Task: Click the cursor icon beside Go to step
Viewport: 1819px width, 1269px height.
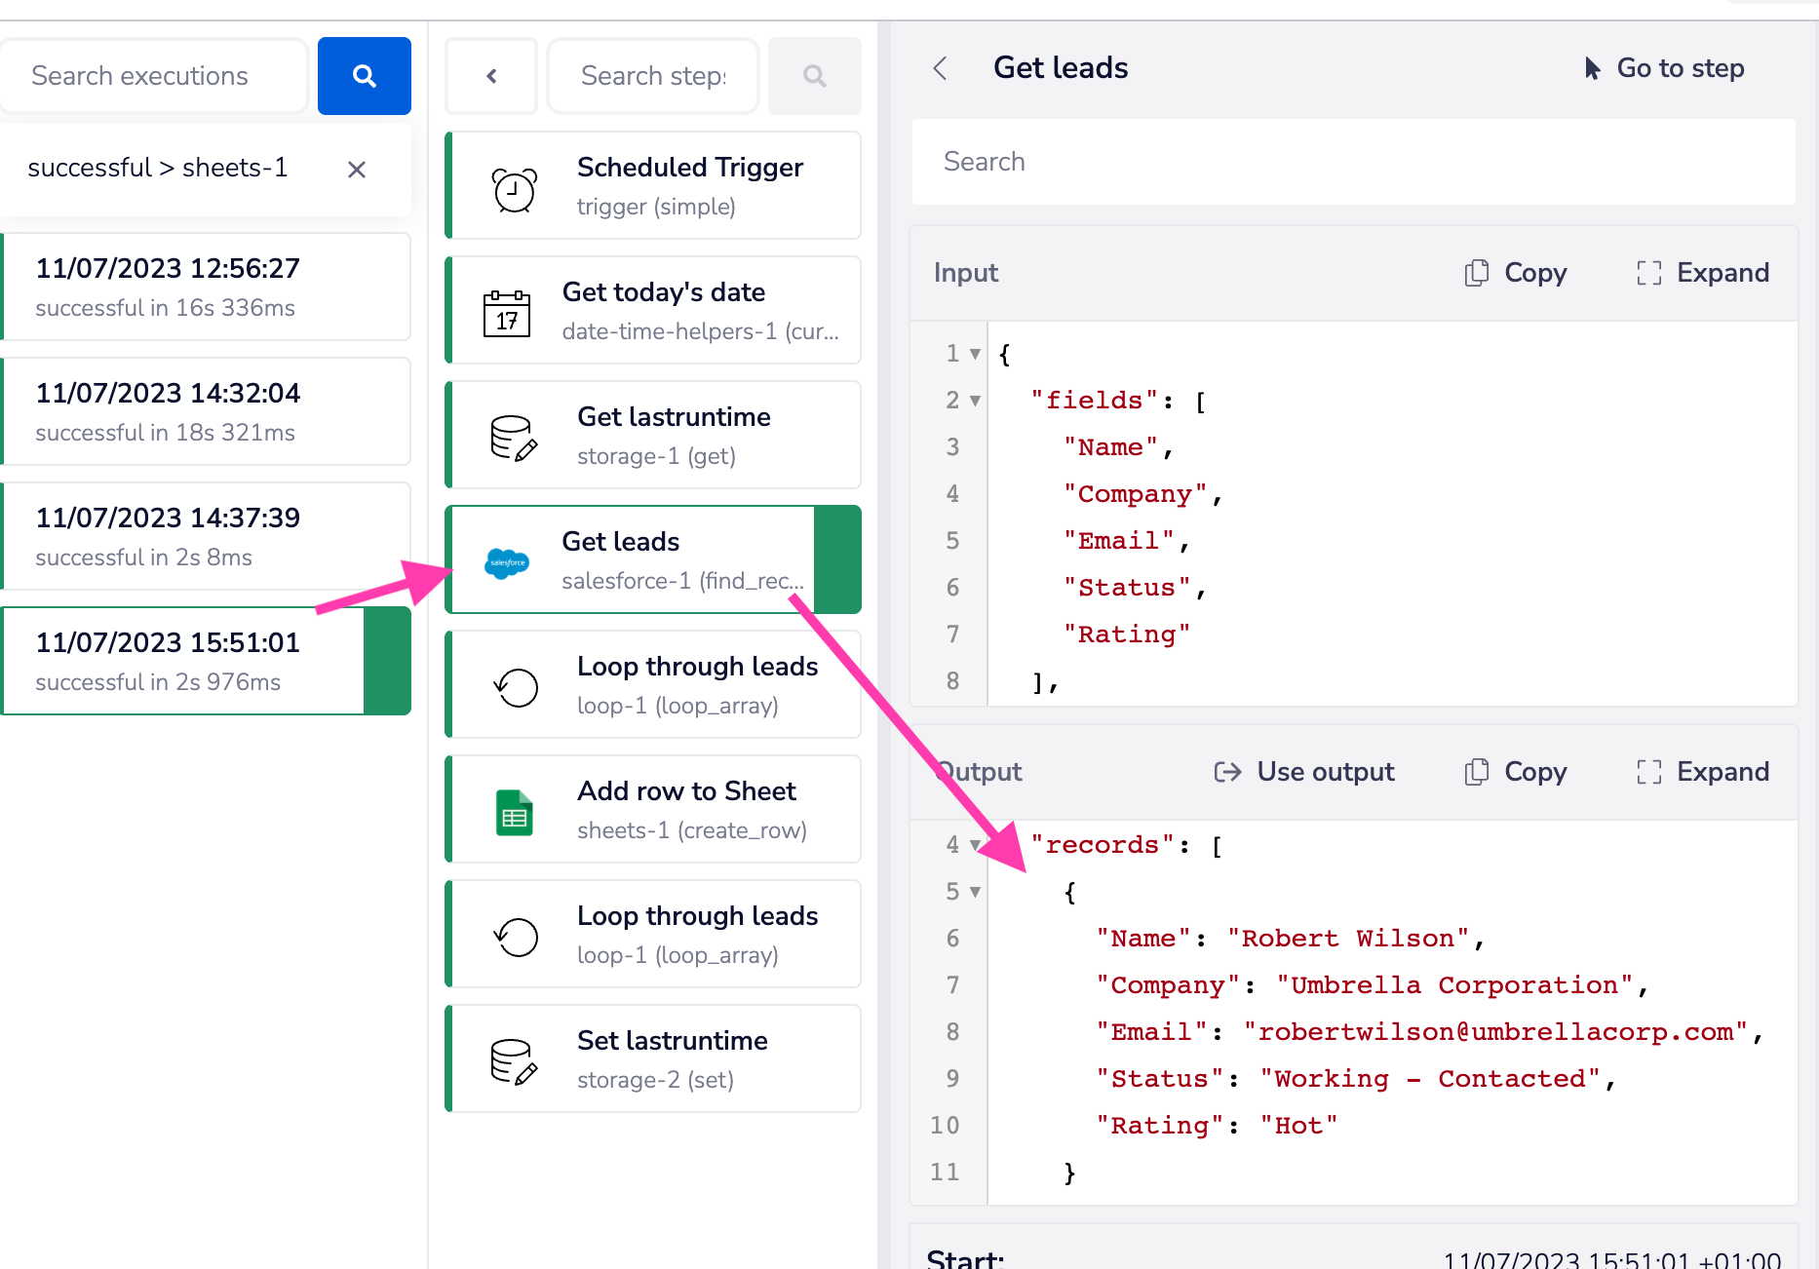Action: [1591, 68]
